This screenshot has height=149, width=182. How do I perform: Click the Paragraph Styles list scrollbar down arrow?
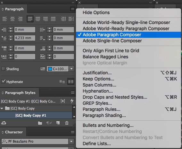click(74, 117)
